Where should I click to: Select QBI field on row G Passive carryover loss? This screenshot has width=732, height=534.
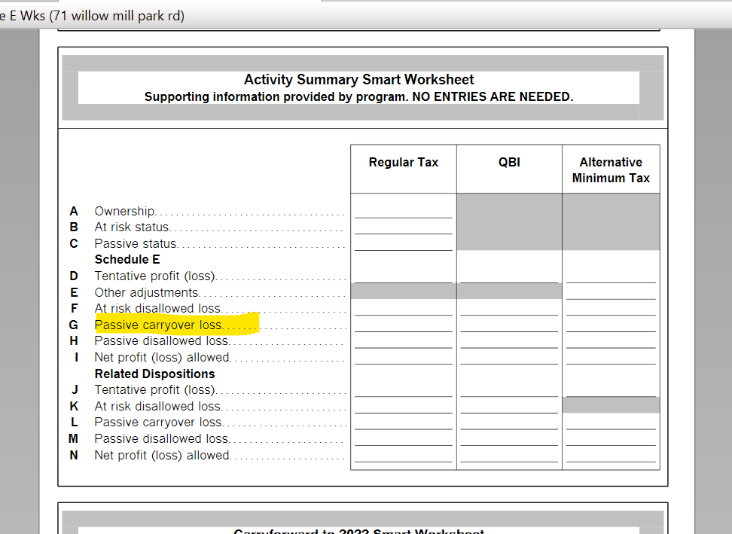coord(509,325)
